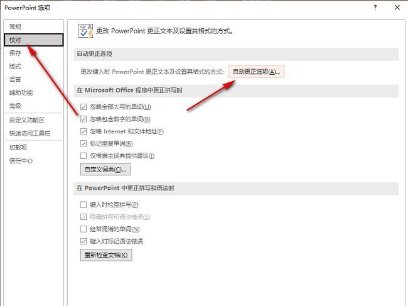The height and width of the screenshot is (306, 408).
Task: Click the 自动更正选项(A)... button
Action: [x=257, y=72]
